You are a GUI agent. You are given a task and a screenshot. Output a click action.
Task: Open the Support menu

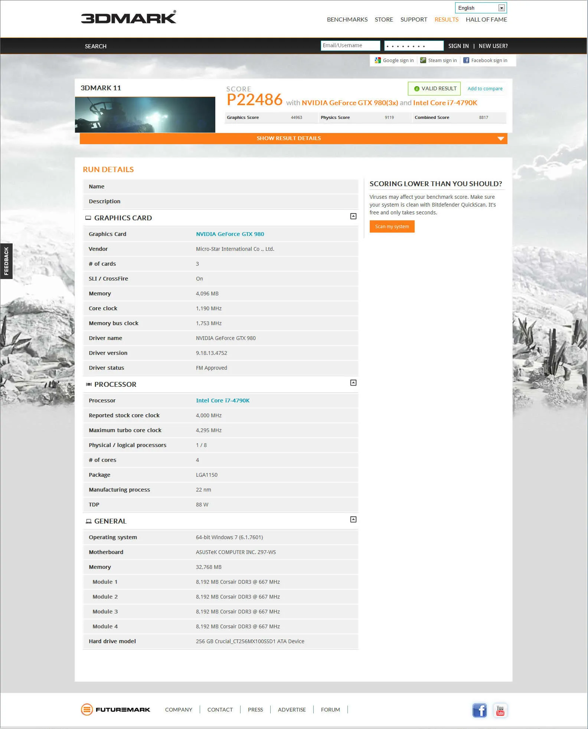414,19
